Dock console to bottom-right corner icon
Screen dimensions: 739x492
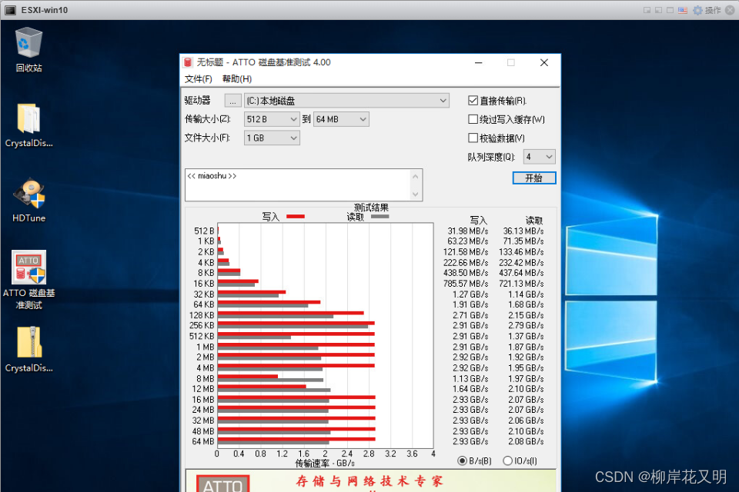click(x=647, y=10)
